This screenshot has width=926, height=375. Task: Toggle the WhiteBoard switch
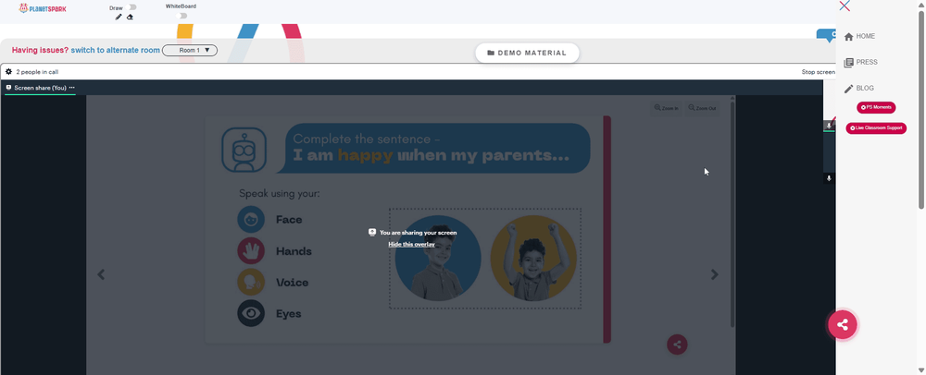tap(182, 16)
